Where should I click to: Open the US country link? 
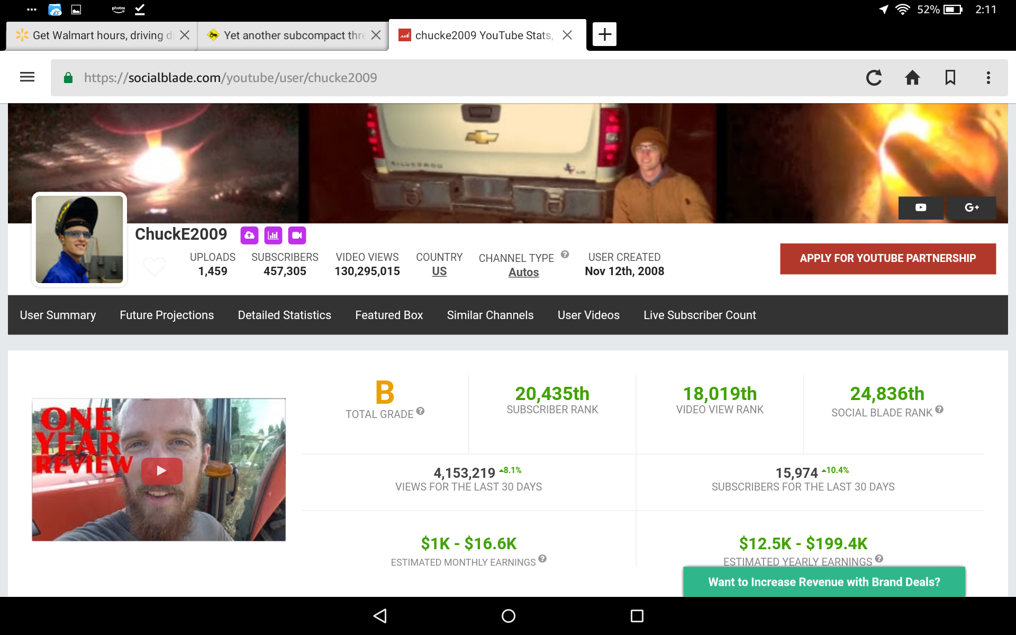(x=439, y=271)
